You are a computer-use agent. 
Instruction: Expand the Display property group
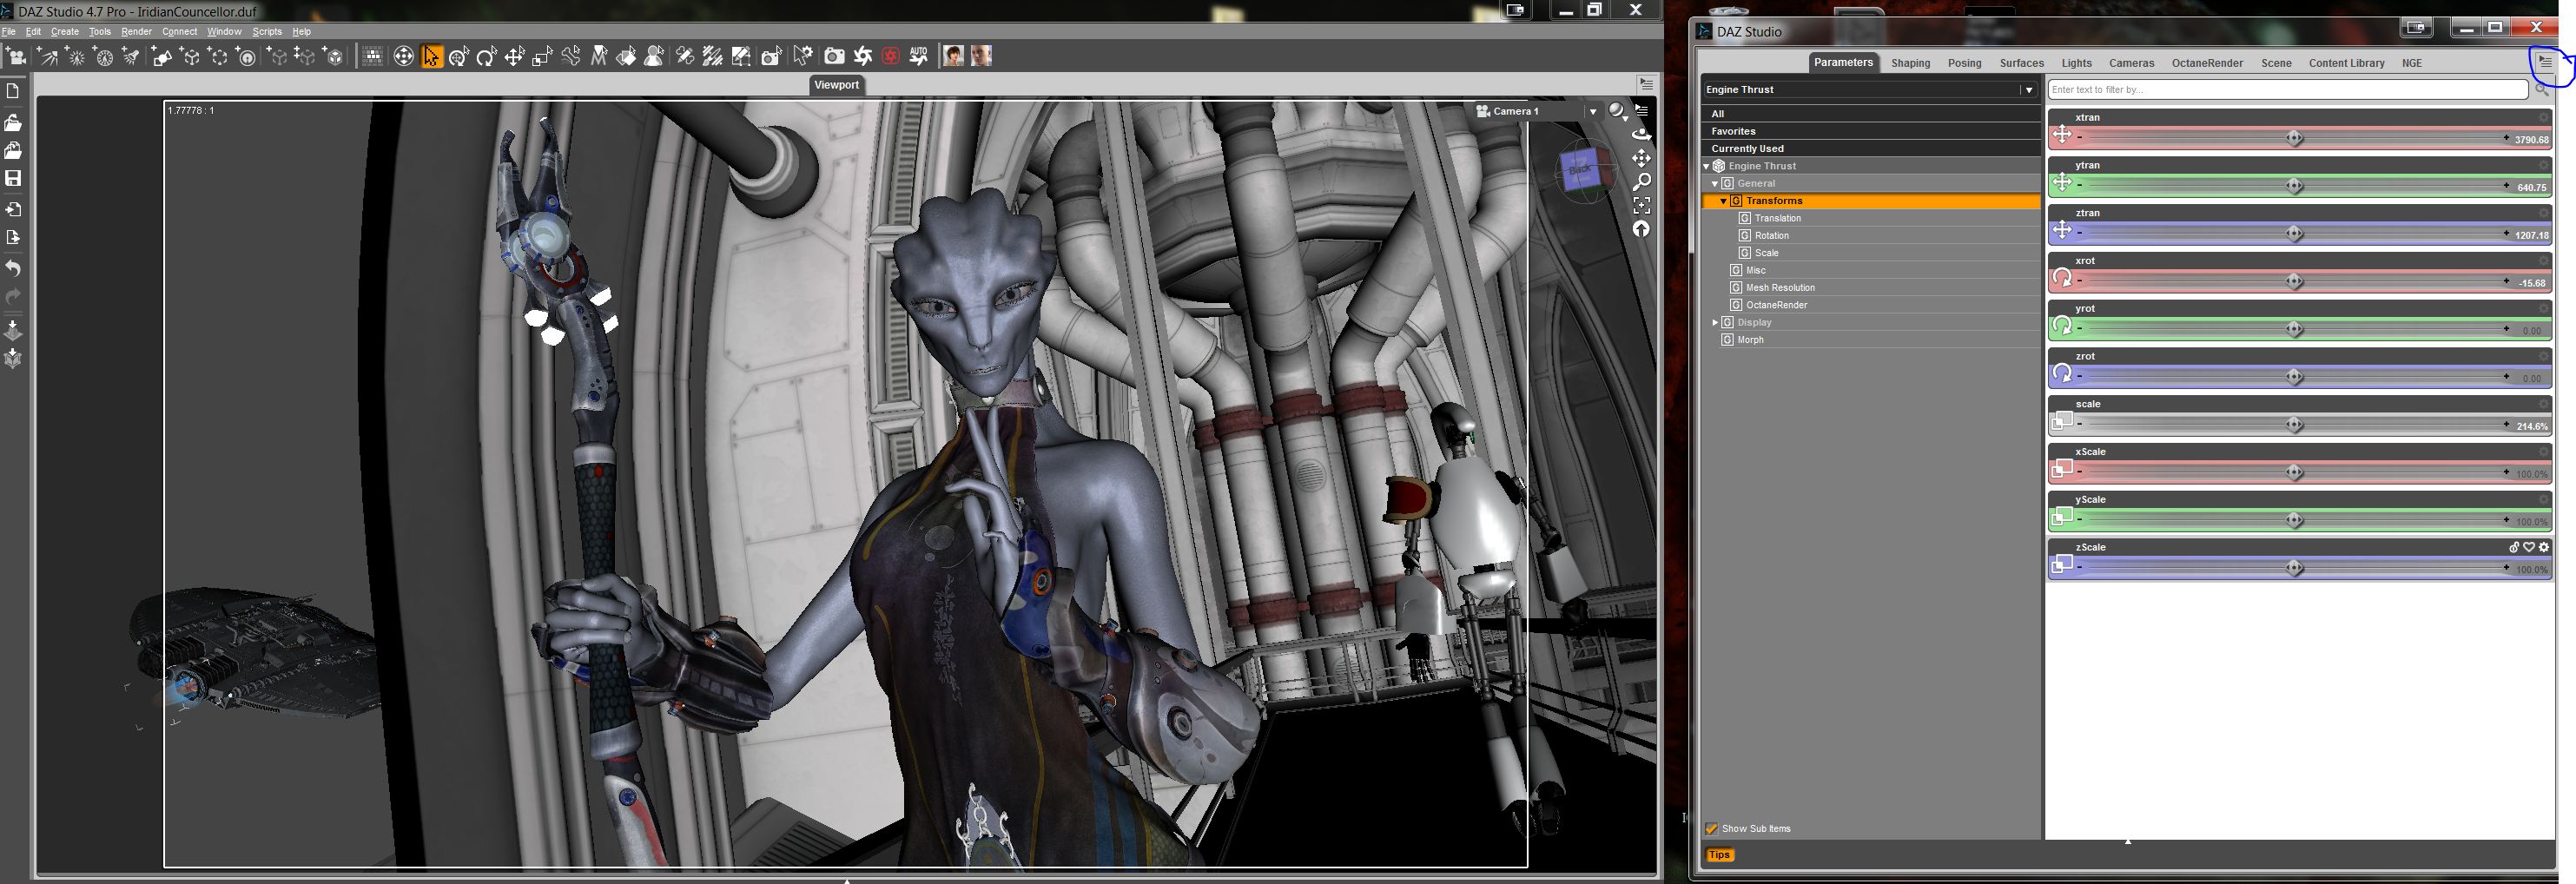pyautogui.click(x=1715, y=323)
